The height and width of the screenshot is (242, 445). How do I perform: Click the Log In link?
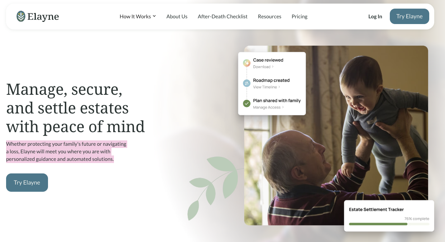(x=375, y=17)
